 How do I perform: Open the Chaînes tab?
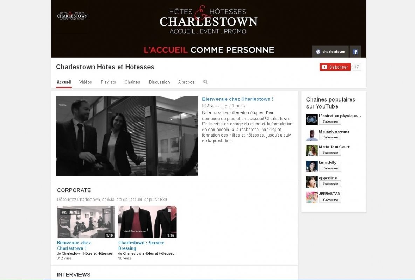click(x=132, y=82)
